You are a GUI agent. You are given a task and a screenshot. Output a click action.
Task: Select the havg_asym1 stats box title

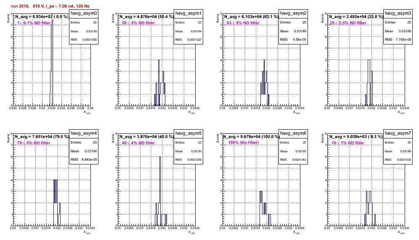[x=188, y=13]
